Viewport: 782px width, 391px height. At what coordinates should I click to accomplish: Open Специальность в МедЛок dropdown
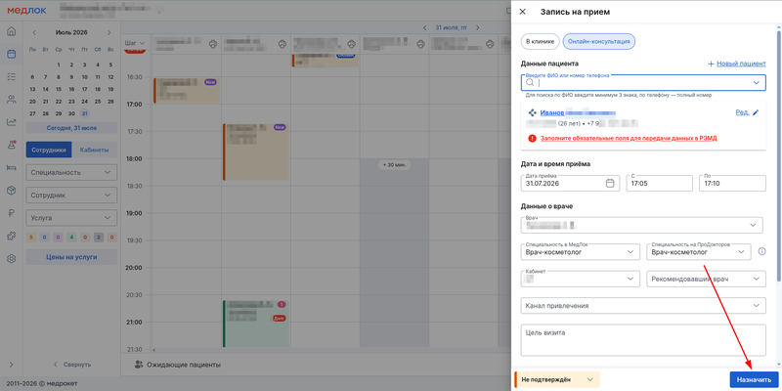point(581,252)
